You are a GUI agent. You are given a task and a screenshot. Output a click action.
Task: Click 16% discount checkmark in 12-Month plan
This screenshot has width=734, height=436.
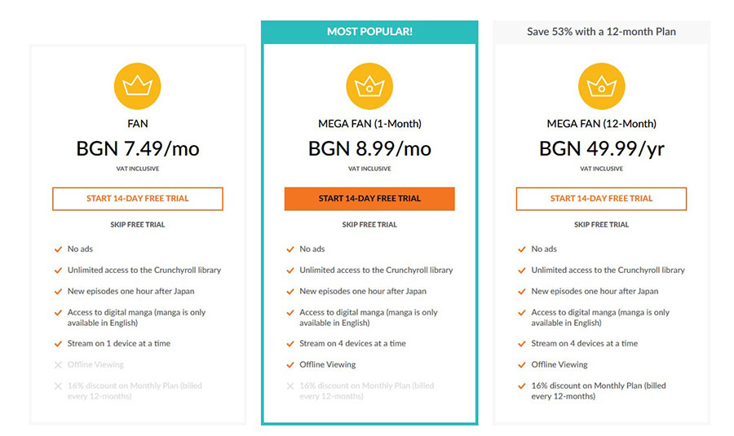522,386
